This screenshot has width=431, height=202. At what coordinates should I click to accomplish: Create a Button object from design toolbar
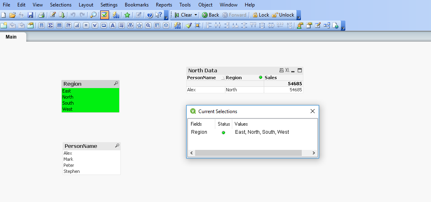[104, 25]
